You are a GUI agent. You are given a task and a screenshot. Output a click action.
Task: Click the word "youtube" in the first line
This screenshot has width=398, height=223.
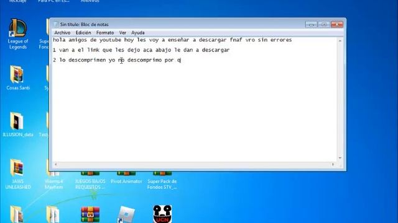tap(110, 40)
